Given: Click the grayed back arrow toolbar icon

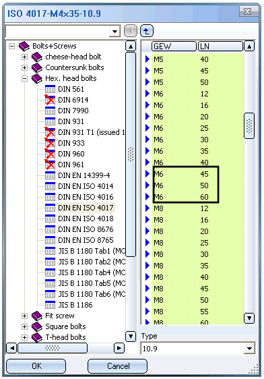Looking at the screenshot, I should click(x=131, y=31).
